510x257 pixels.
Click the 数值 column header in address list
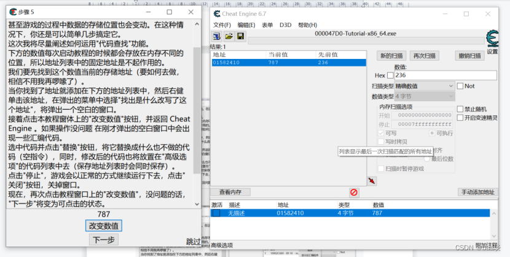[x=379, y=205]
